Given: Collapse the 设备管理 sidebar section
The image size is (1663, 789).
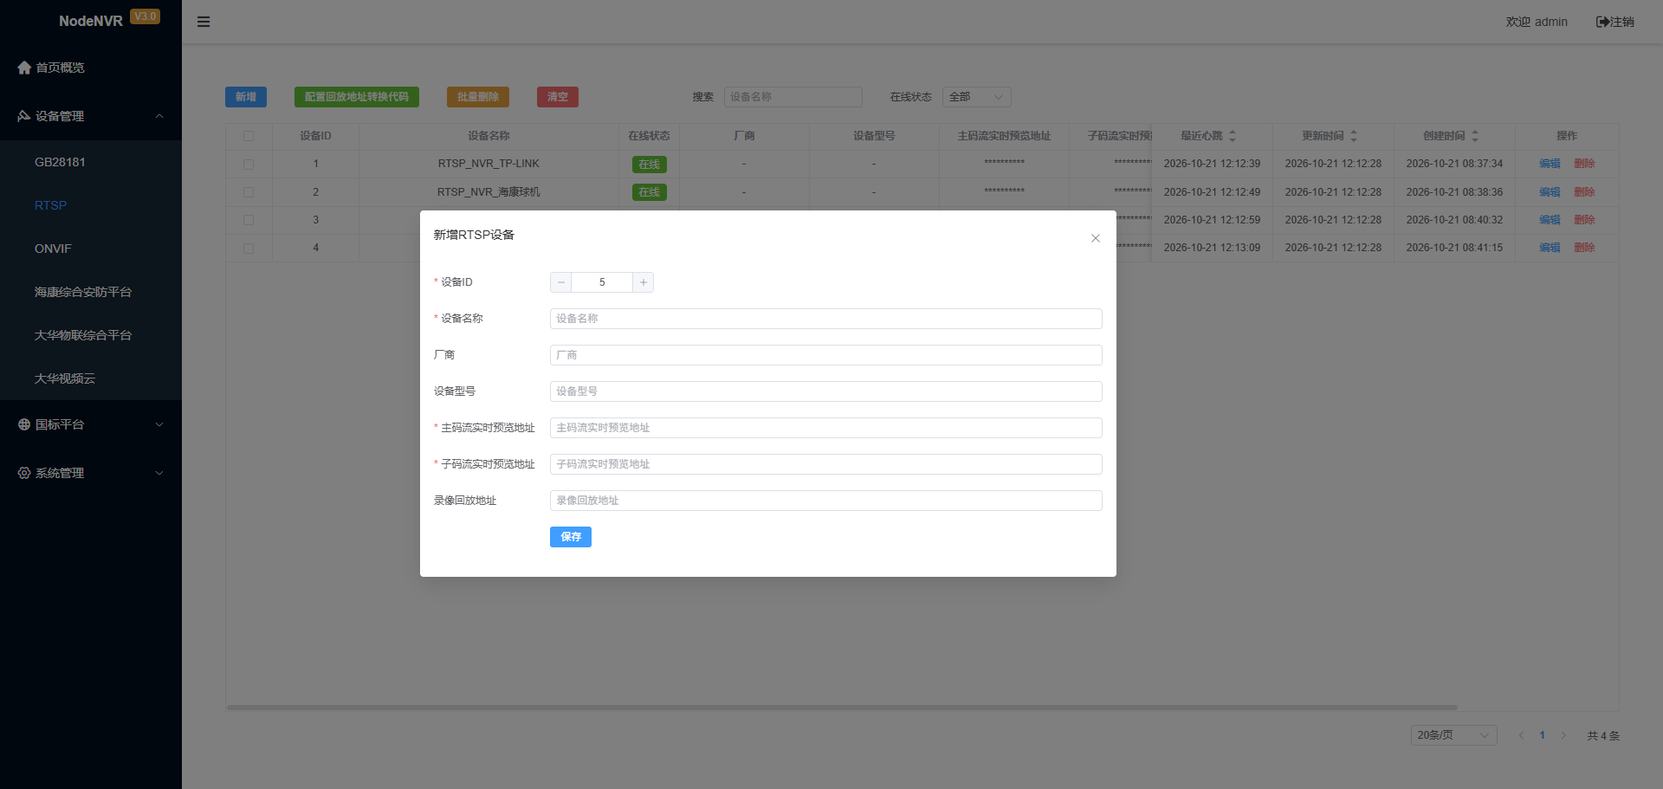Looking at the screenshot, I should [91, 116].
